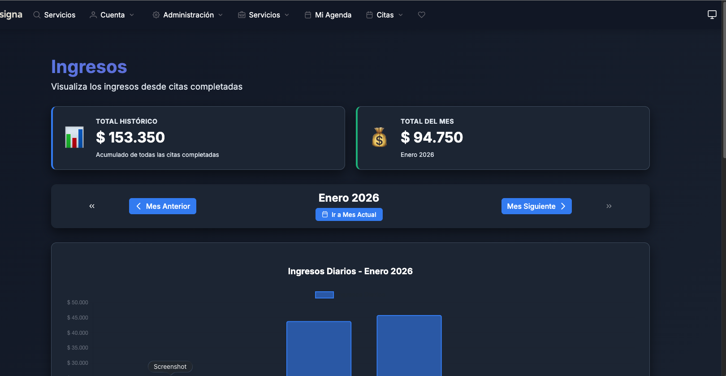Click the TOTAL DEL MES label
The image size is (726, 376).
pyautogui.click(x=427, y=121)
